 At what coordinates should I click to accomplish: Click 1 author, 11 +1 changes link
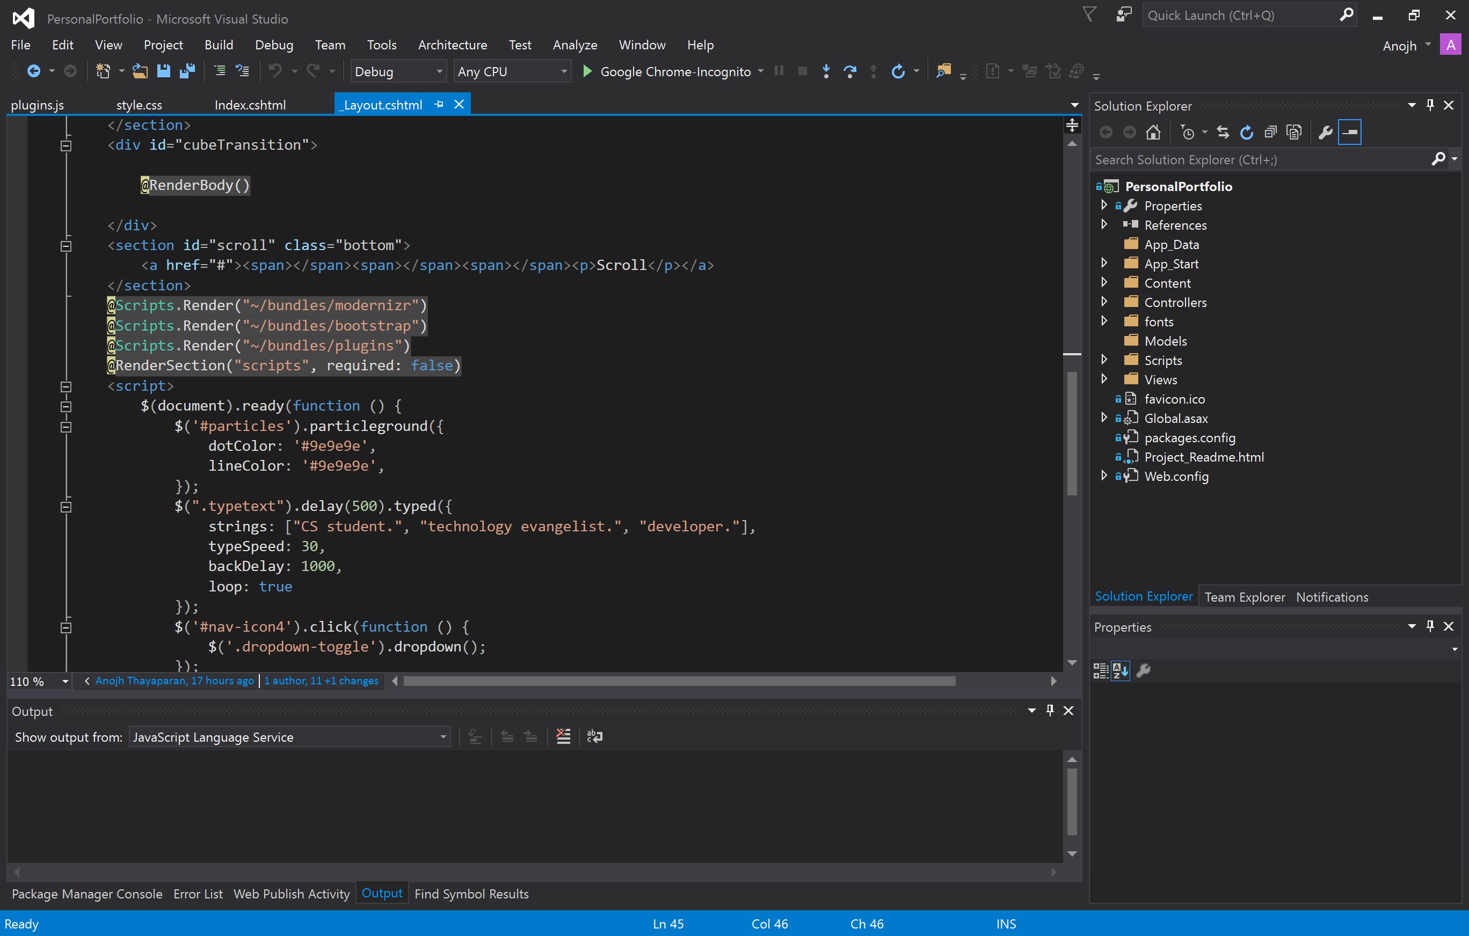[x=322, y=681]
